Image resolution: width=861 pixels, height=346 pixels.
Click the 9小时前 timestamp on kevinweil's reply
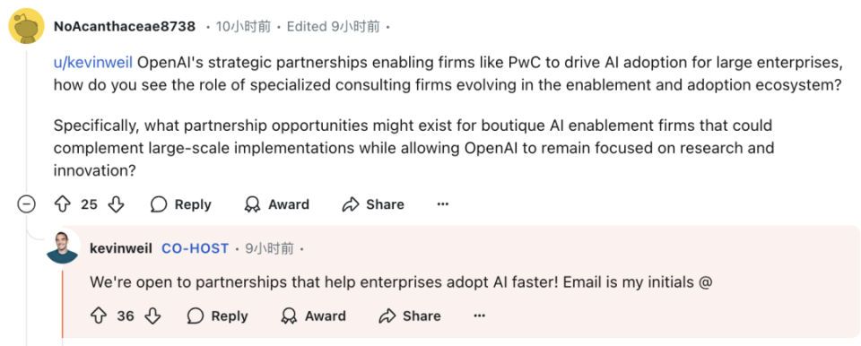coord(270,248)
